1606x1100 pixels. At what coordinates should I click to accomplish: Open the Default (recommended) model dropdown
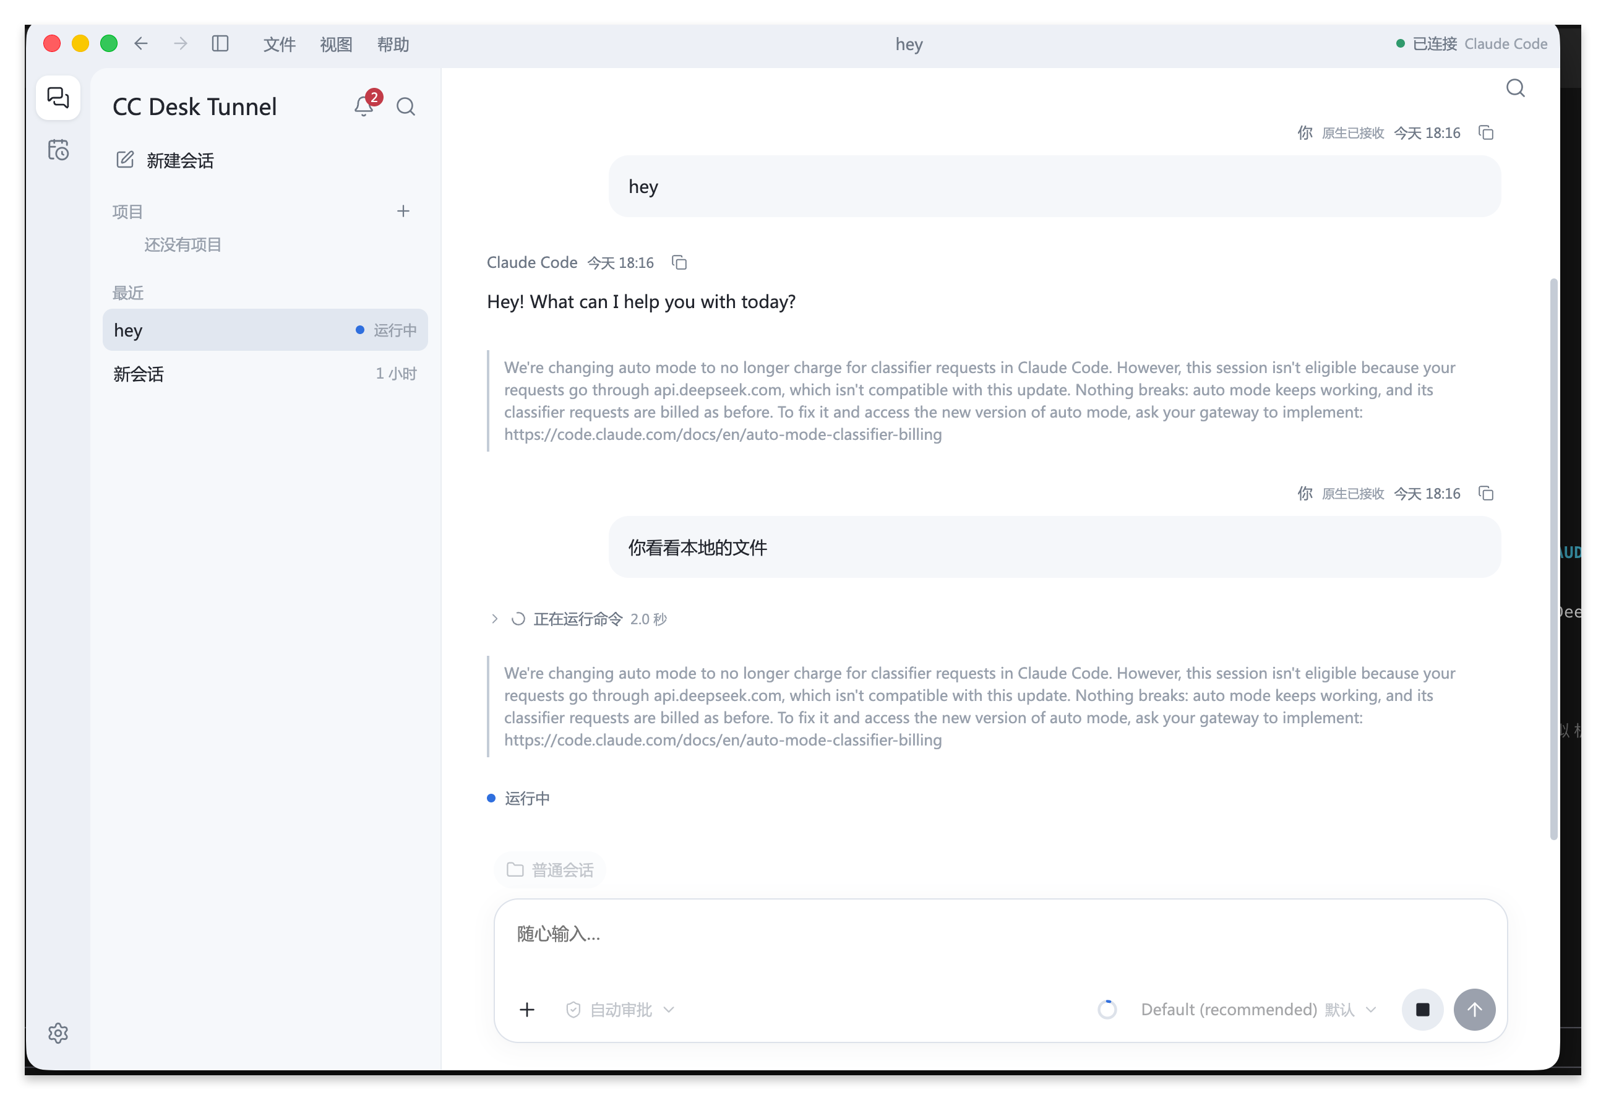1258,1010
